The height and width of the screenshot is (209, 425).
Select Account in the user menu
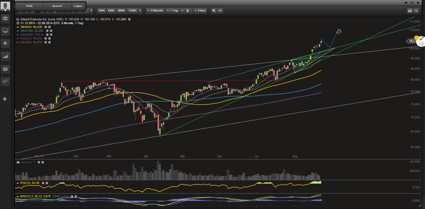[57, 6]
